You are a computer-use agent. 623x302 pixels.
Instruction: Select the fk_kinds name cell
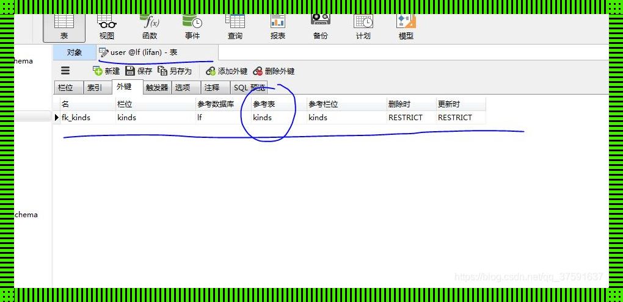tap(88, 118)
